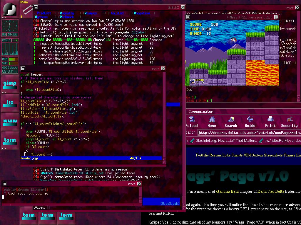This screenshot has height=225, width=301.
Task: Click the twz1jdbcForMysql bookmark icon
Action: tap(261, 141)
